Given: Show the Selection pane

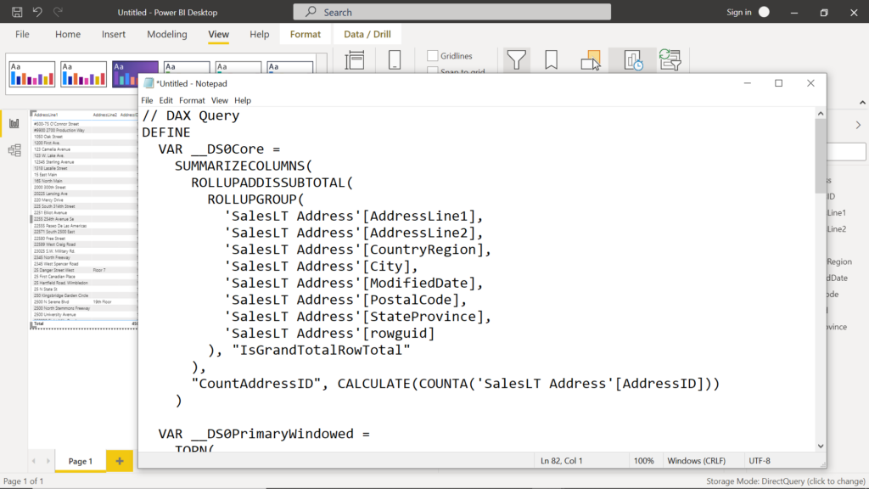Looking at the screenshot, I should pyautogui.click(x=591, y=59).
